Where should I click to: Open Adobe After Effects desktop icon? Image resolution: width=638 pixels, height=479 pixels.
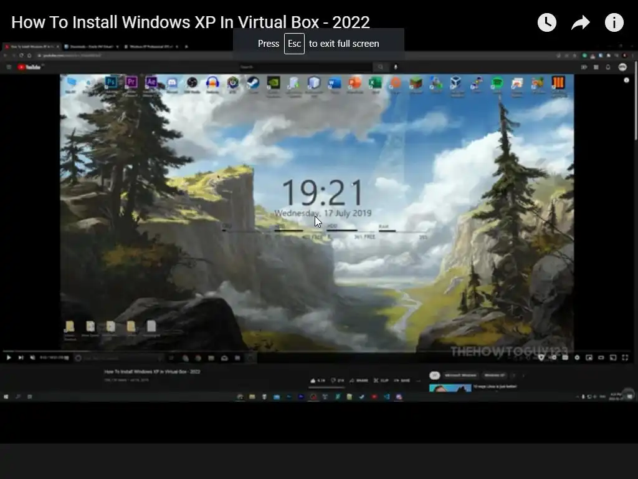click(x=151, y=83)
